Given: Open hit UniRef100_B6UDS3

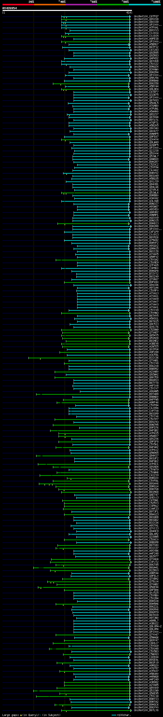Looking at the screenshot, I should [146, 380].
